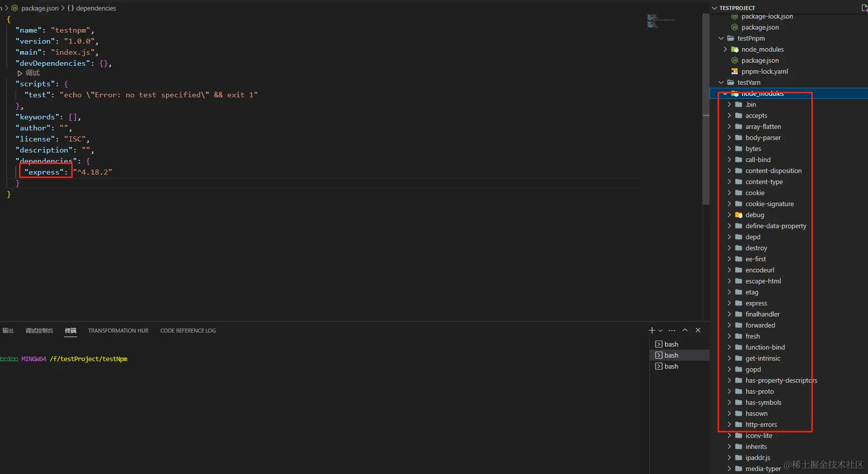Expand the express folder in the tree
Viewport: 868px width, 474px height.
730,303
